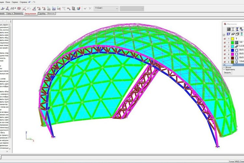Uncheck stiffness type 1 checkbox
The image size is (244, 163).
click(224, 42)
